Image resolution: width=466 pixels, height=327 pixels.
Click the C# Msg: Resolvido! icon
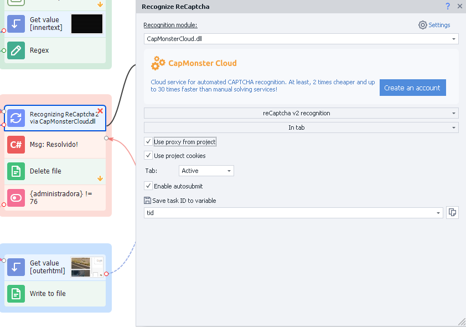(16, 145)
